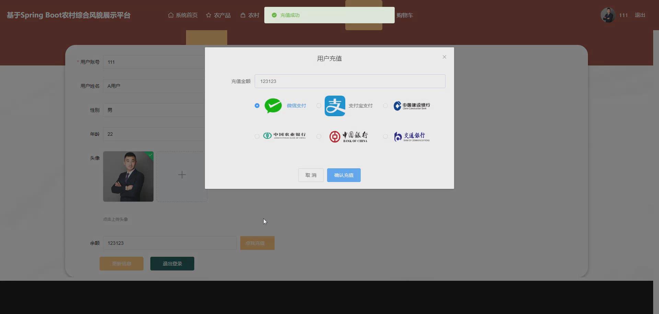Viewport: 659px width, 314px height.
Task: Click the 支付宝支付 label text
Action: coord(361,106)
